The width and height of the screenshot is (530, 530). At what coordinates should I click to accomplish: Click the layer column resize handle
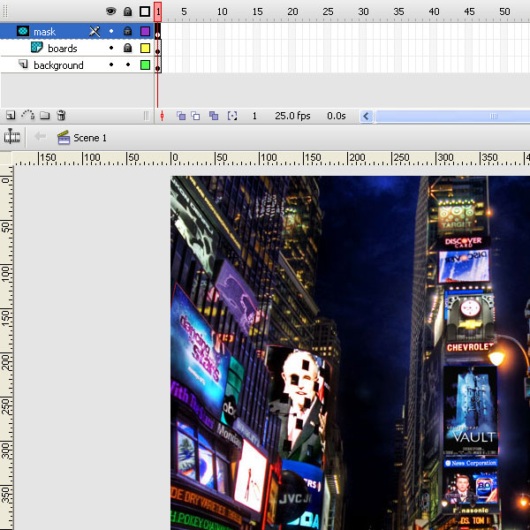click(146, 116)
